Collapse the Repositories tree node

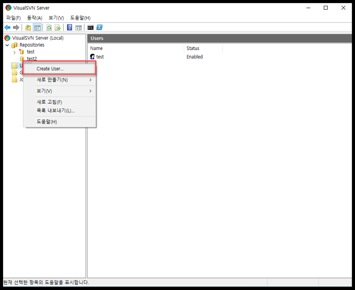[x=7, y=45]
